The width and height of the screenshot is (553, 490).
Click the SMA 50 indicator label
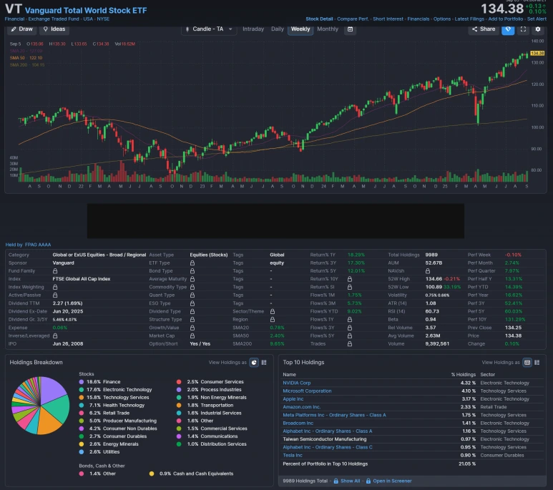pyautogui.click(x=26, y=58)
